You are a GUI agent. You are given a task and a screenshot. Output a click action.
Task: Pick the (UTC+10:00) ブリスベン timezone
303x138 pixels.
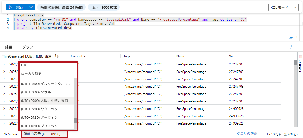39,126
